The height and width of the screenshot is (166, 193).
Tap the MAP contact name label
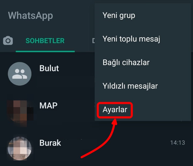49,105
